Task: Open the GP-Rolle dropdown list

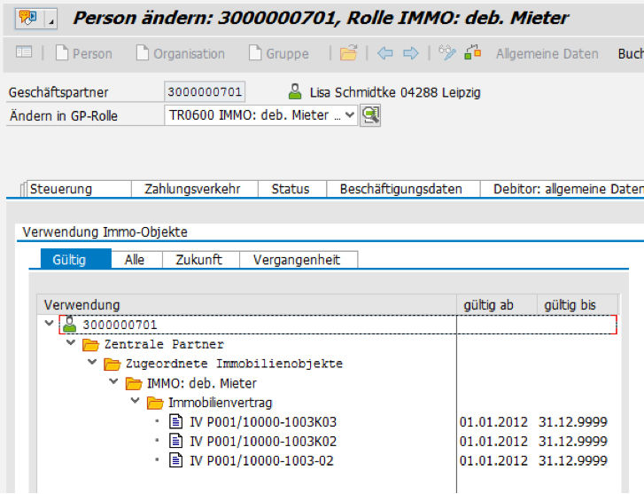Action: pos(348,115)
